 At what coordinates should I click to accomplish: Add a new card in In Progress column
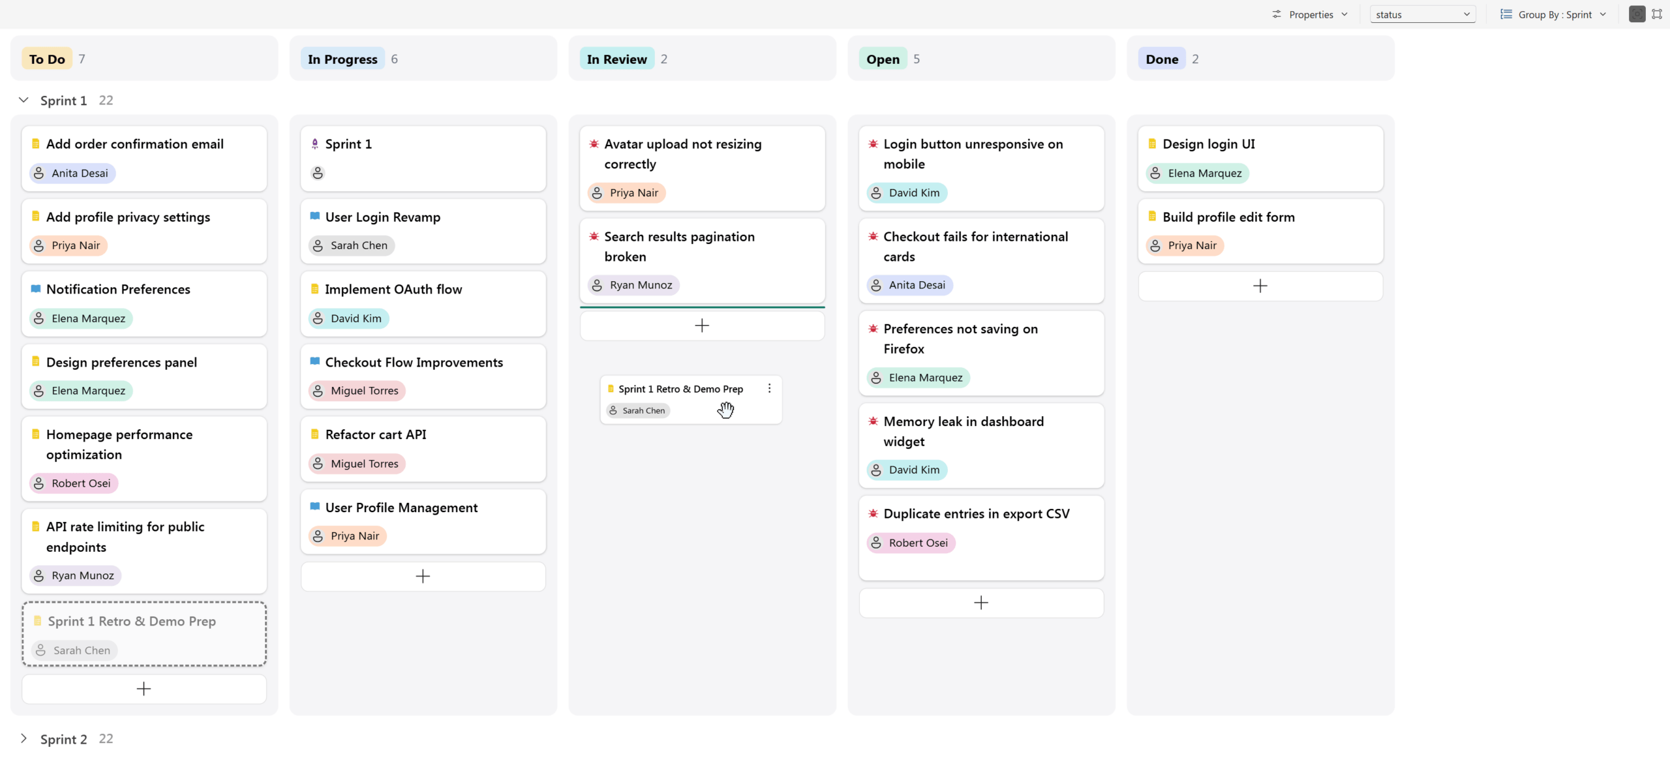423,576
